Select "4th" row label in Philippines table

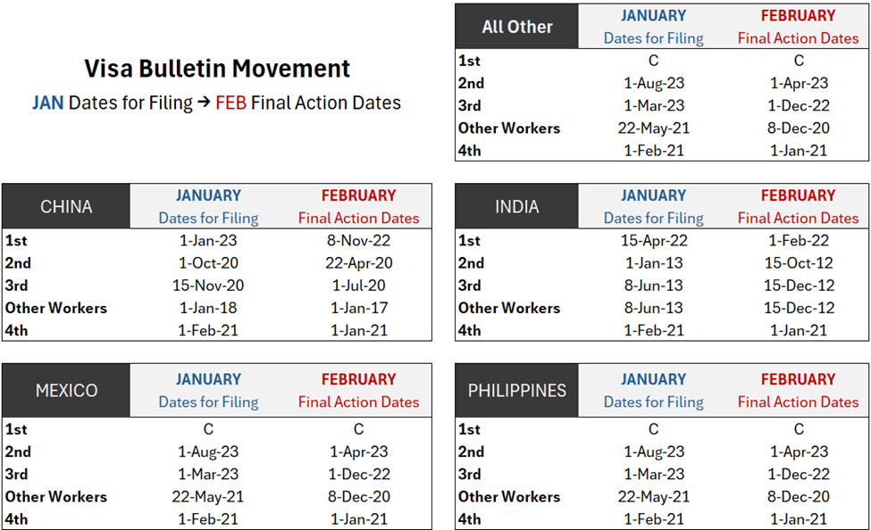click(x=469, y=519)
